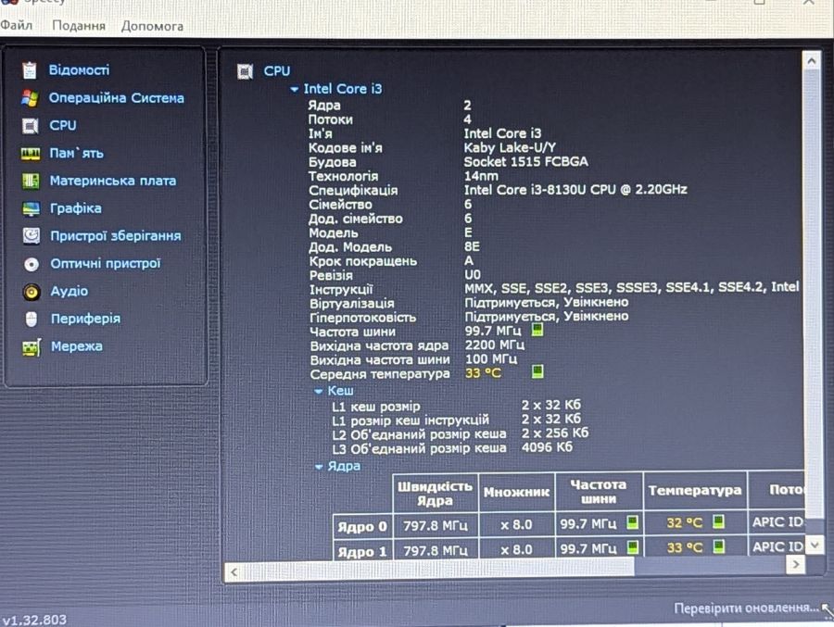Click the temperature graph icon in Ядро 0 row
The height and width of the screenshot is (627, 834).
point(718,521)
